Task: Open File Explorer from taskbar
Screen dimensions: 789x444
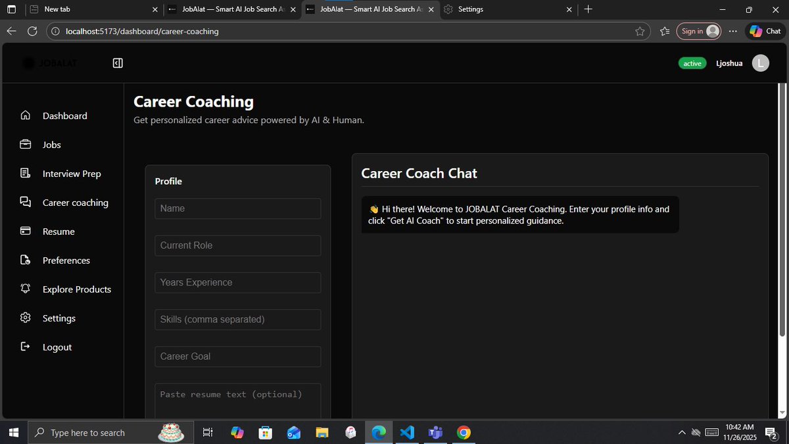Action: point(322,432)
